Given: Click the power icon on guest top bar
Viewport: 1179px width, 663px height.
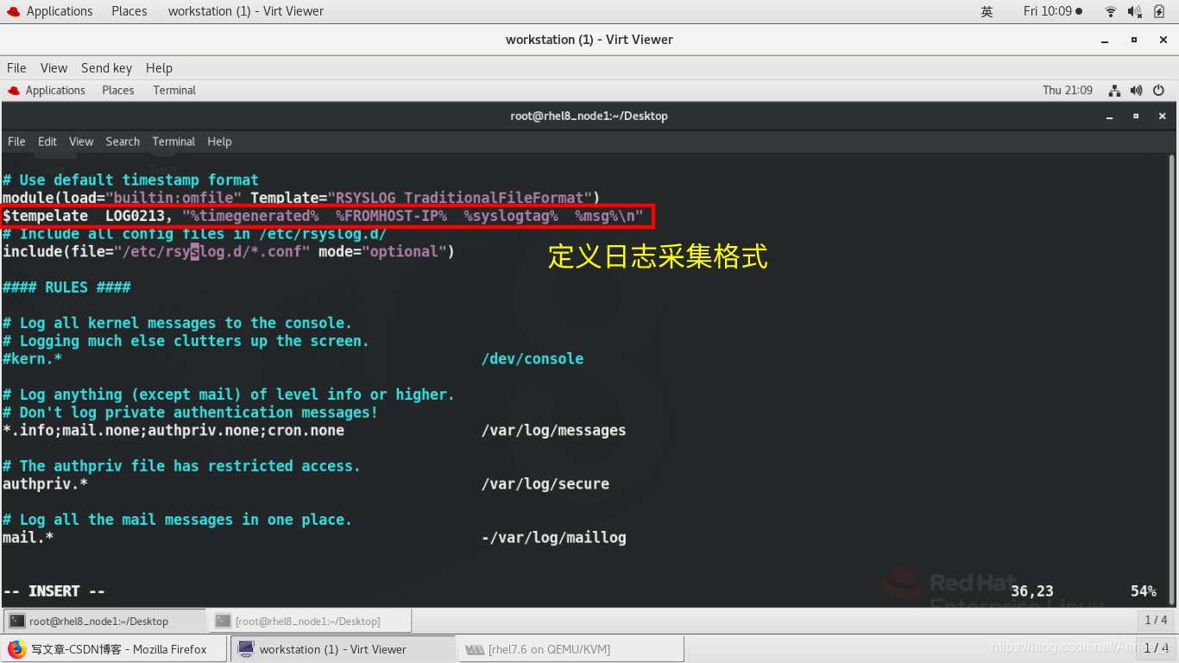Looking at the screenshot, I should click(x=1158, y=90).
